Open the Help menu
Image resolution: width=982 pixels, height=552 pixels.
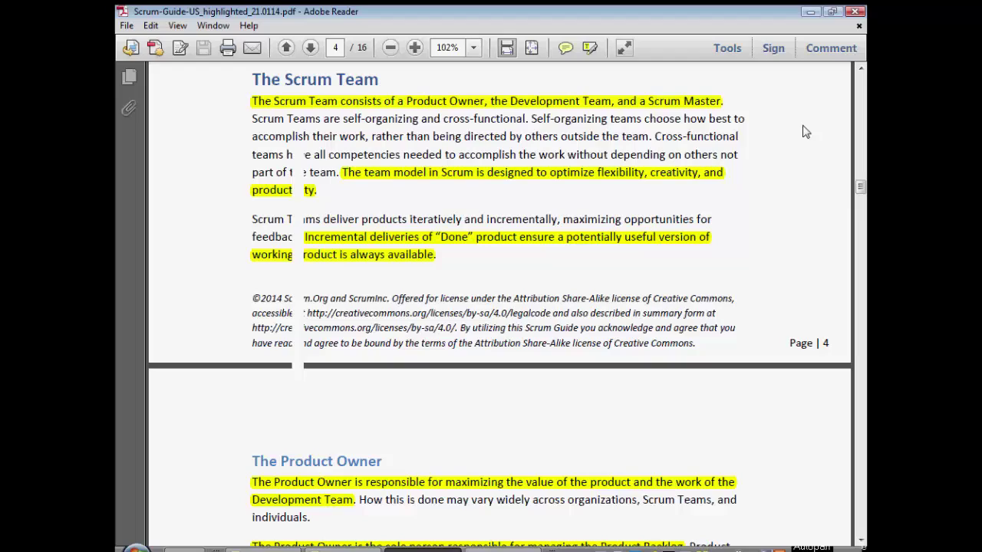(249, 25)
